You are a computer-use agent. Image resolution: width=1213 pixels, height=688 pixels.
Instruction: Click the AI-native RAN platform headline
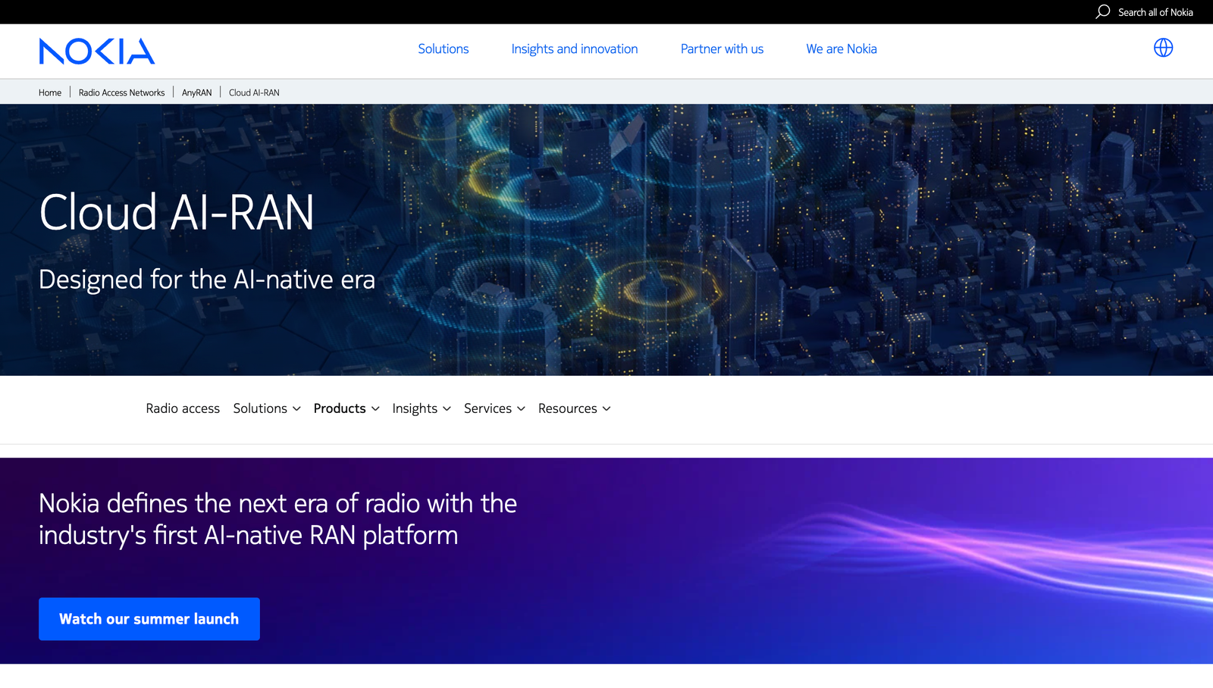pos(277,519)
